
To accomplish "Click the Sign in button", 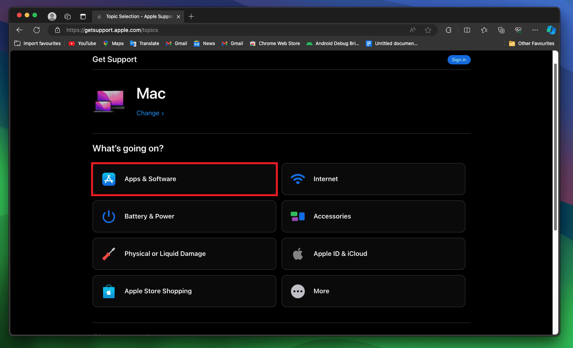I will click(x=459, y=60).
